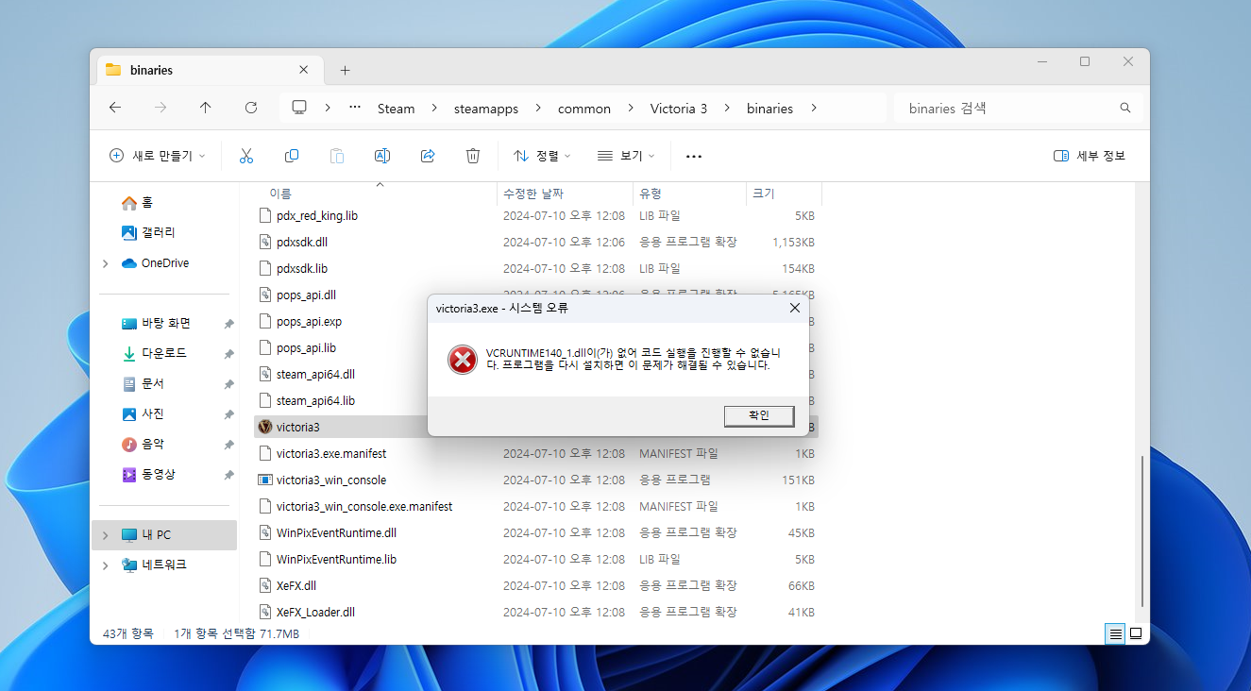Click the Copy icon in toolbar
Image resolution: width=1251 pixels, height=691 pixels.
(292, 156)
